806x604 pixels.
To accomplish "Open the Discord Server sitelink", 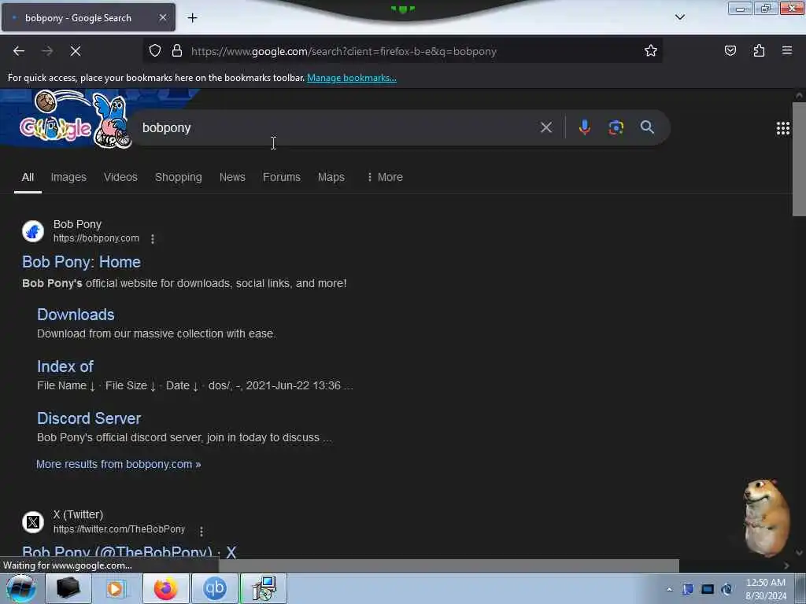I will [89, 418].
